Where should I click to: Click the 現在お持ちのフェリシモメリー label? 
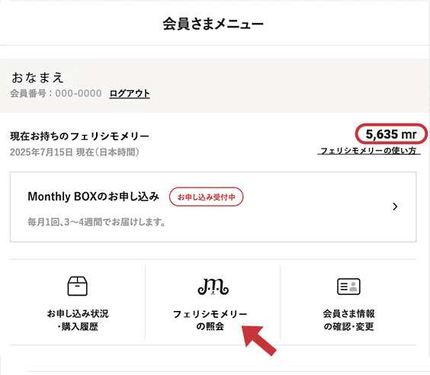click(80, 136)
